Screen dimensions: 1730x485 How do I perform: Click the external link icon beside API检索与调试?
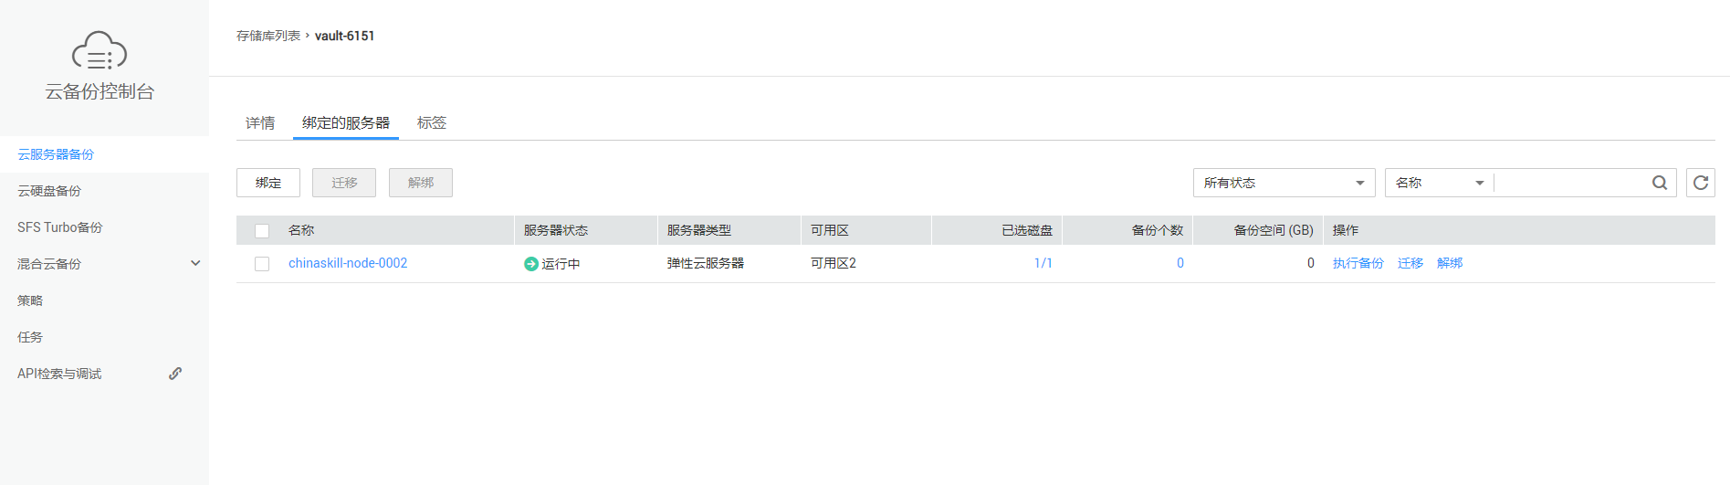[x=175, y=374]
